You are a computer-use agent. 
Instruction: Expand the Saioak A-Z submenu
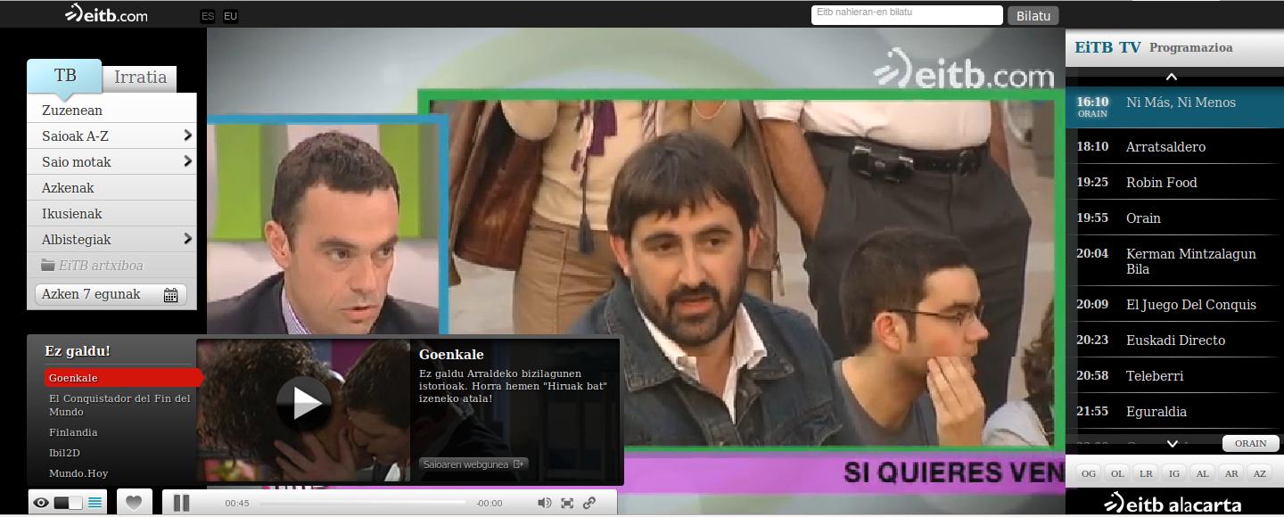point(187,135)
